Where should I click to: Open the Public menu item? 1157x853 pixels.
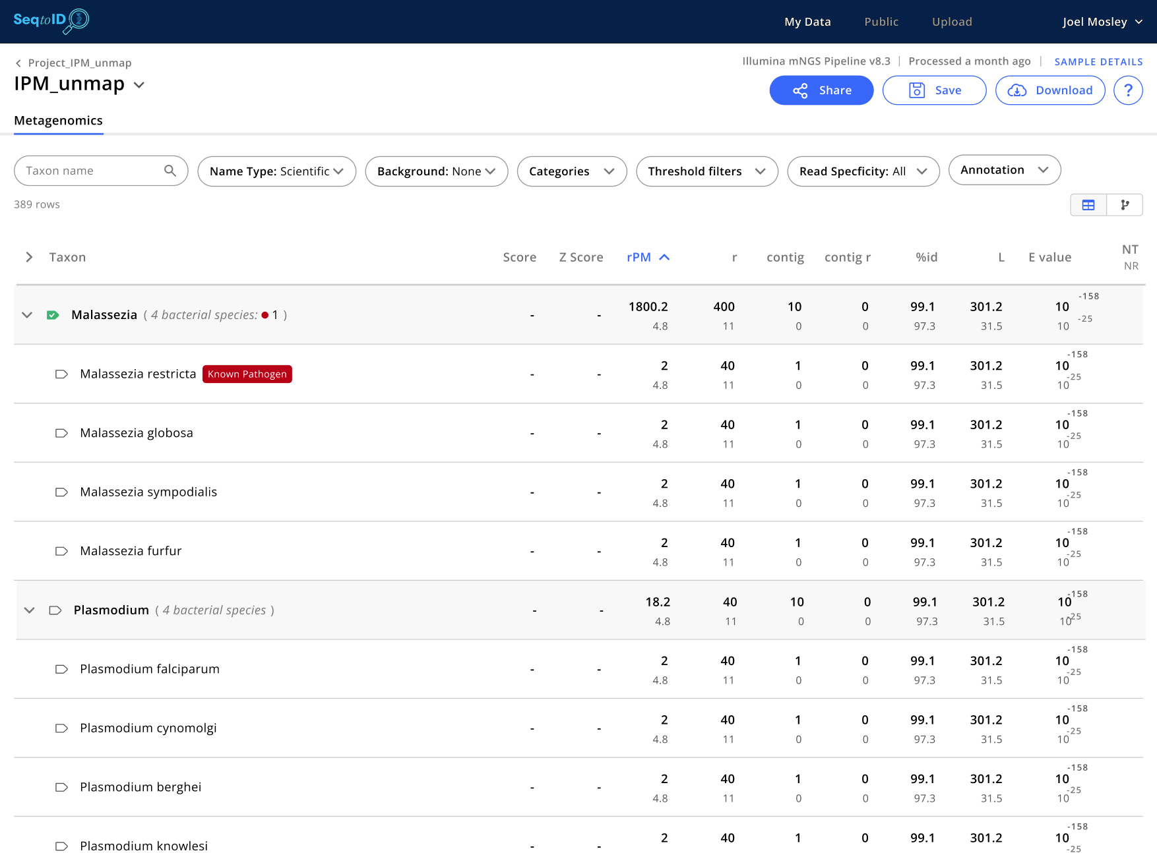coord(881,22)
